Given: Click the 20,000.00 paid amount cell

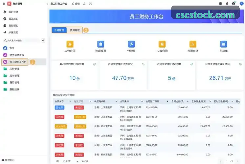Looking at the screenshot, I should click(x=227, y=117).
